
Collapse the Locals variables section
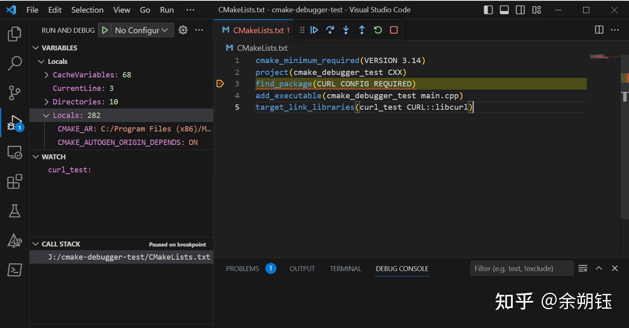coord(41,61)
